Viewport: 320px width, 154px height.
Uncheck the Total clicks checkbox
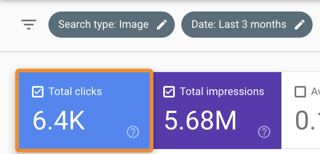click(x=38, y=92)
